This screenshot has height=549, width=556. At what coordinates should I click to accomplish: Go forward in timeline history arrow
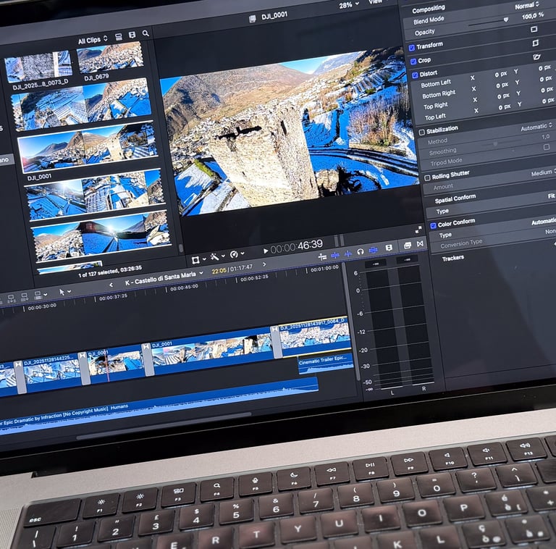coord(264,264)
